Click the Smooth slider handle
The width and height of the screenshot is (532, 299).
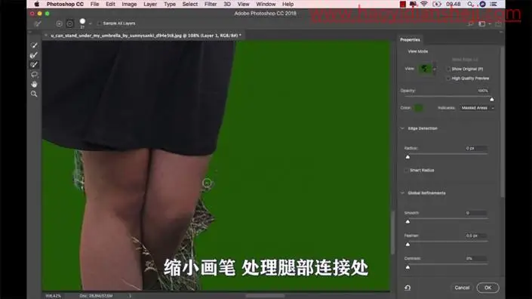click(x=407, y=221)
